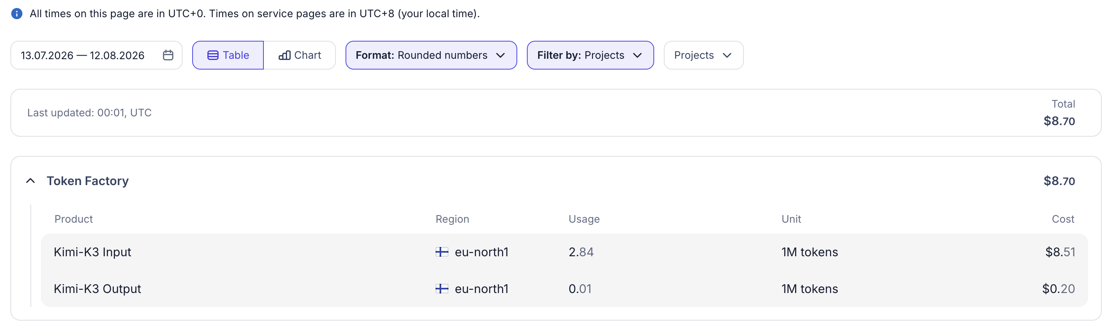Expand the Projects selector dropdown

pos(703,55)
